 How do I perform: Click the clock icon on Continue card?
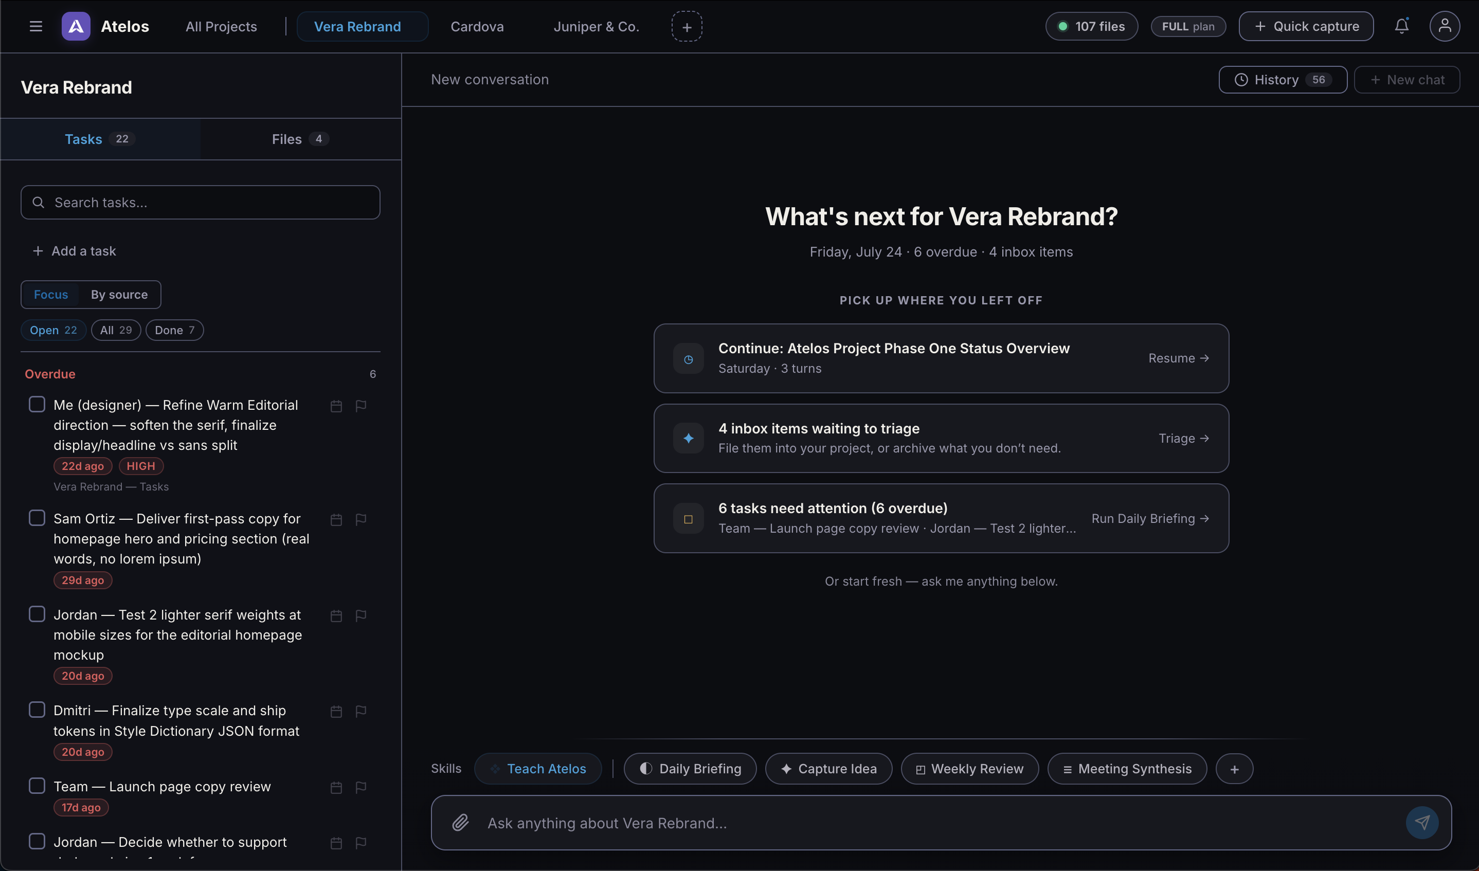[689, 358]
